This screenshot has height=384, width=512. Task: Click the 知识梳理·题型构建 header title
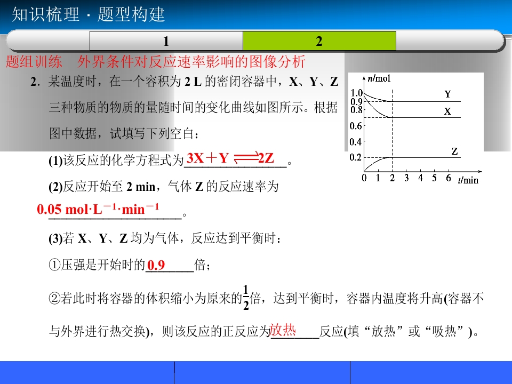click(88, 14)
